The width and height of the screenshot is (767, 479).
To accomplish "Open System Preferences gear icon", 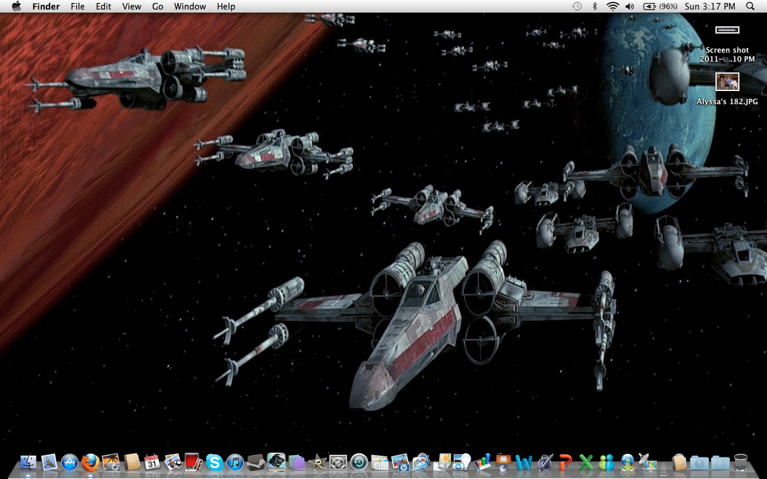I will (x=339, y=462).
